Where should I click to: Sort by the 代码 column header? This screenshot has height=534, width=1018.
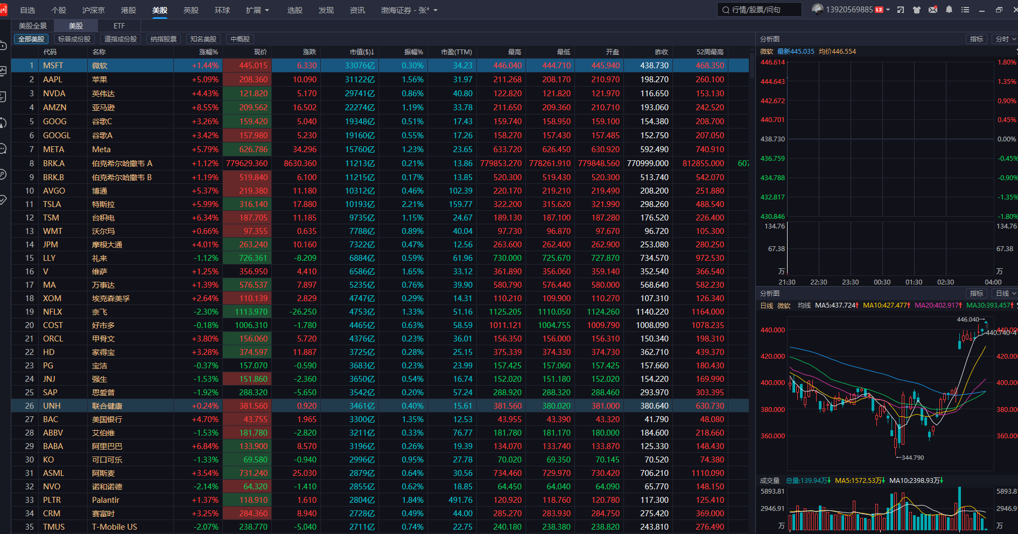pos(50,52)
